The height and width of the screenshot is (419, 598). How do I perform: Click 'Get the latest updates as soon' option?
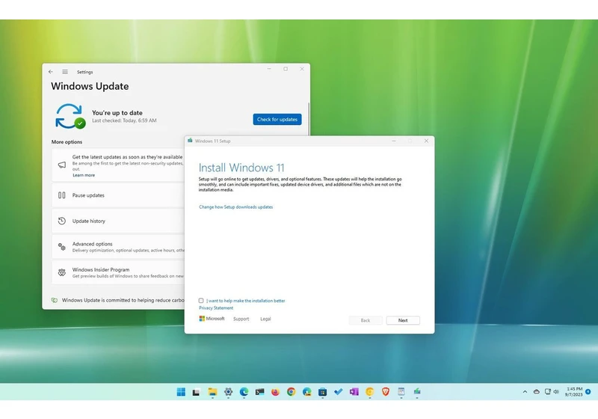pos(118,165)
